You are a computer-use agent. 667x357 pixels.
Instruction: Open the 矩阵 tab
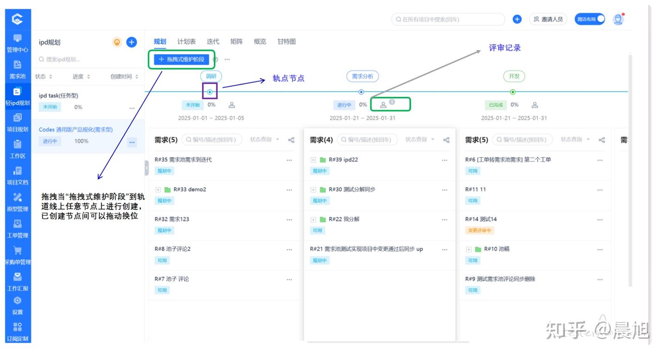(x=236, y=42)
